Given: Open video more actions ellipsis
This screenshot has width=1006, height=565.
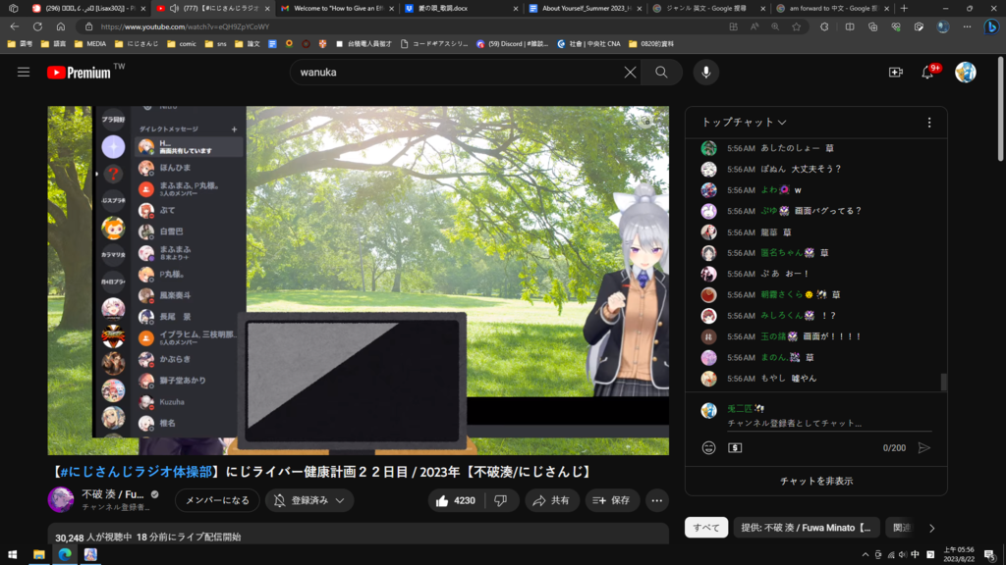Looking at the screenshot, I should 657,500.
